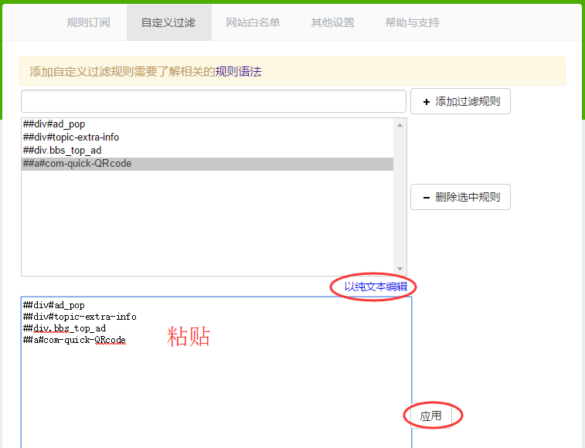Image resolution: width=585 pixels, height=448 pixels.
Task: Click inside the plain text rules textarea
Action: tap(216, 372)
